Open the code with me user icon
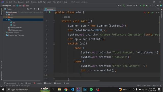This screenshot has width=163, height=92. tap(119, 6)
